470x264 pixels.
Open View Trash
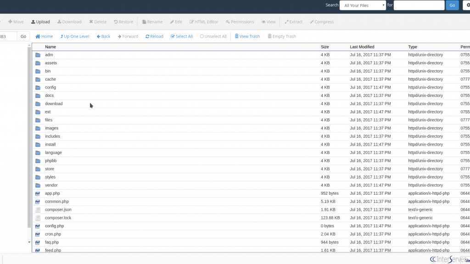[247, 36]
